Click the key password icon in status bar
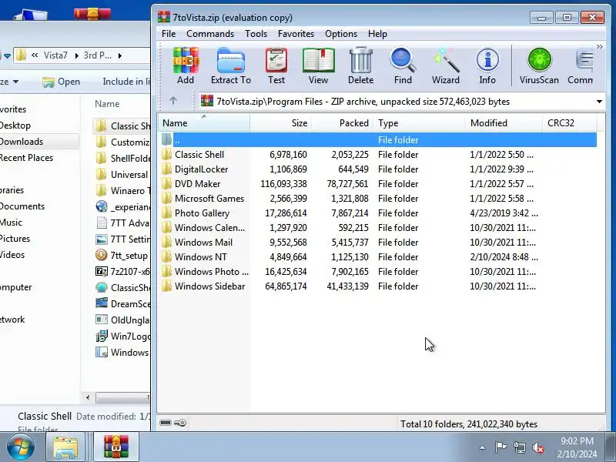 tap(180, 423)
